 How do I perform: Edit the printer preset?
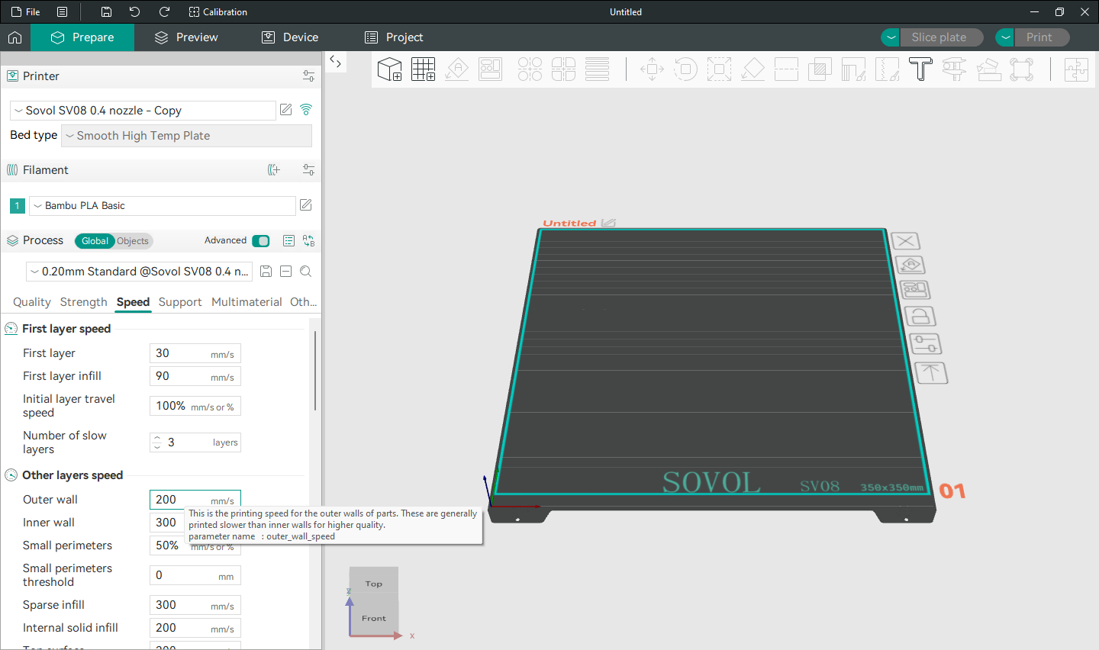pyautogui.click(x=286, y=110)
